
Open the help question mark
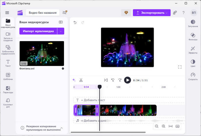pyautogui.click(x=183, y=13)
